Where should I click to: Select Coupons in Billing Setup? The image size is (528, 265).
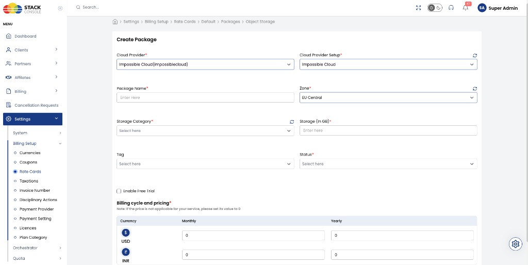pyautogui.click(x=28, y=162)
